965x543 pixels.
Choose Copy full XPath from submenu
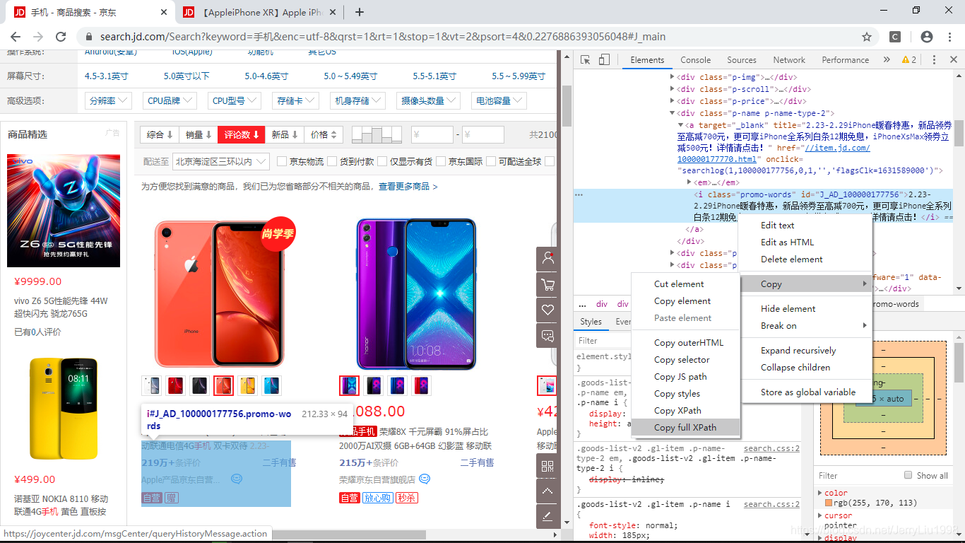click(685, 427)
